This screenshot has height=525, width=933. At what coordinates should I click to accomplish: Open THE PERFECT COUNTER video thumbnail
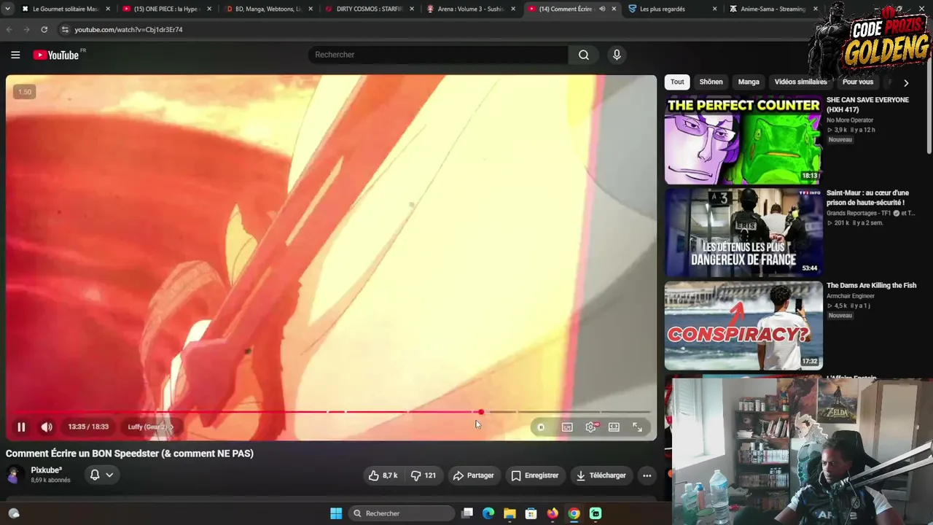tap(743, 140)
